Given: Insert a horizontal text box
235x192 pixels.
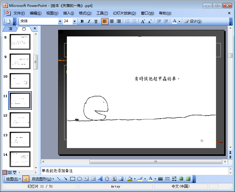Looking at the screenshot, I should [86, 179].
